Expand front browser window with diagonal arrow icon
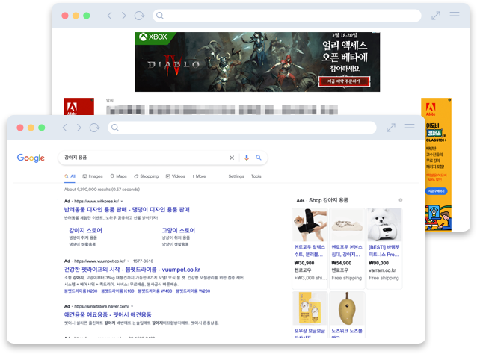This screenshot has height=354, width=477. pos(391,128)
